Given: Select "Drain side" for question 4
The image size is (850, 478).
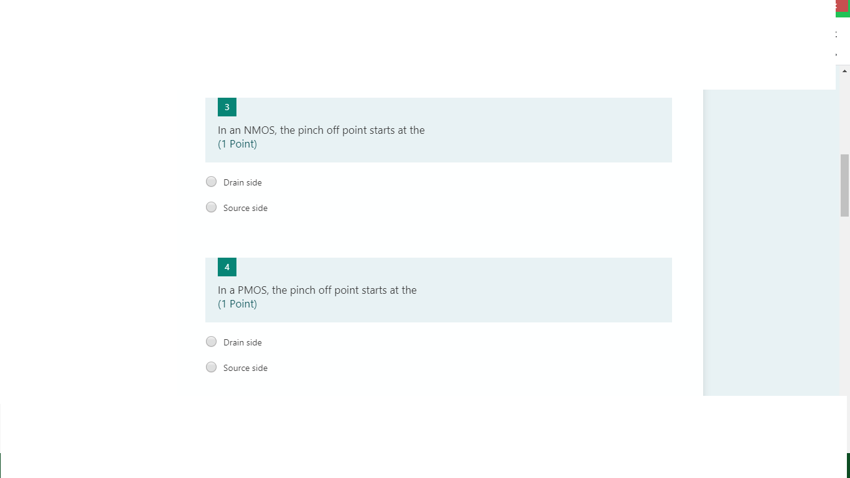Looking at the screenshot, I should tap(211, 341).
